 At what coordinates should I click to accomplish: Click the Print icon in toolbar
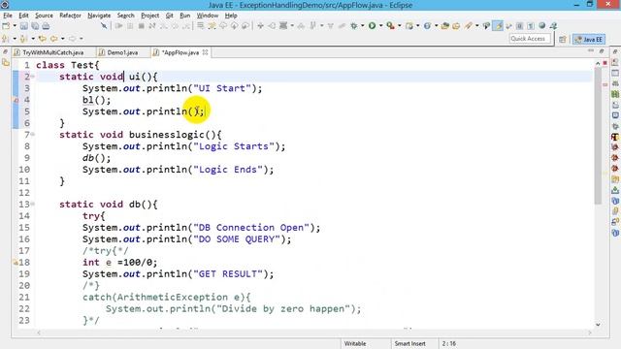pos(46,26)
